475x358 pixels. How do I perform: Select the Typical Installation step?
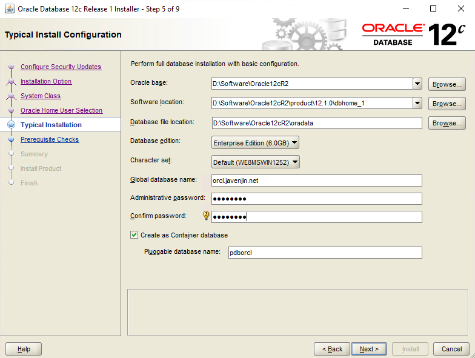click(x=51, y=125)
